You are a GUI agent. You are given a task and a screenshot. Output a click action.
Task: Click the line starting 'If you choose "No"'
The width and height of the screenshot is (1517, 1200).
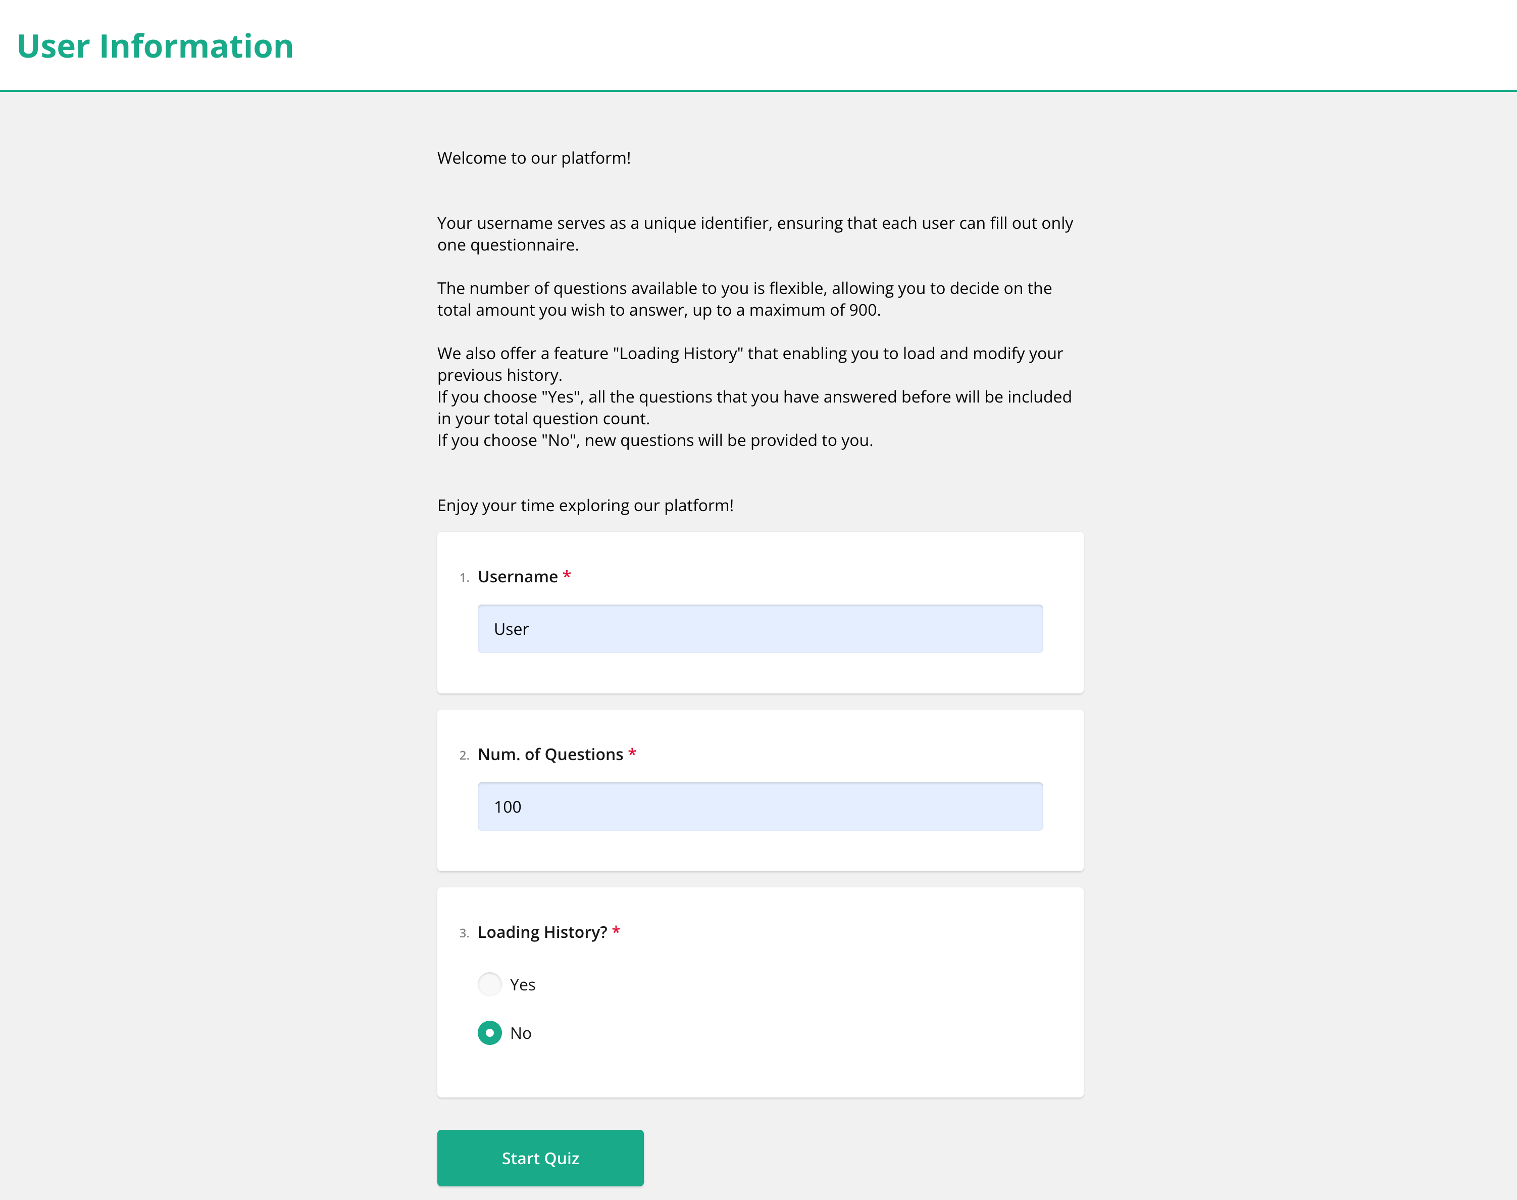(654, 440)
